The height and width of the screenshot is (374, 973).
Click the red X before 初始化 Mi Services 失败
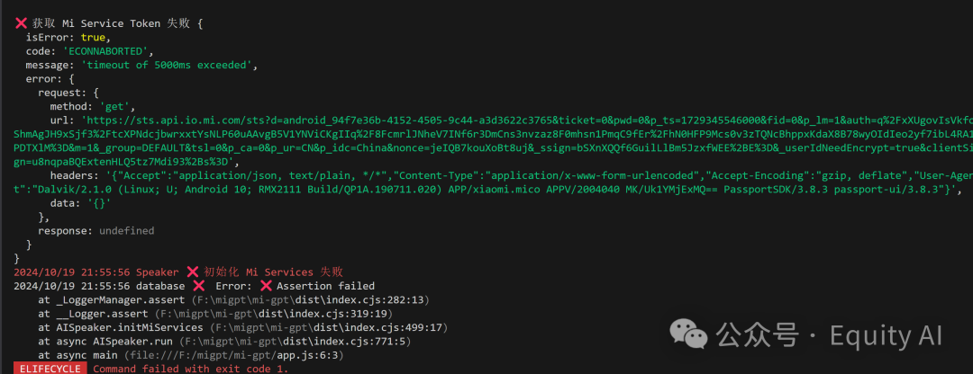tap(193, 272)
